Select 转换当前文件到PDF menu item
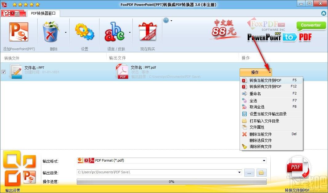 271,80
